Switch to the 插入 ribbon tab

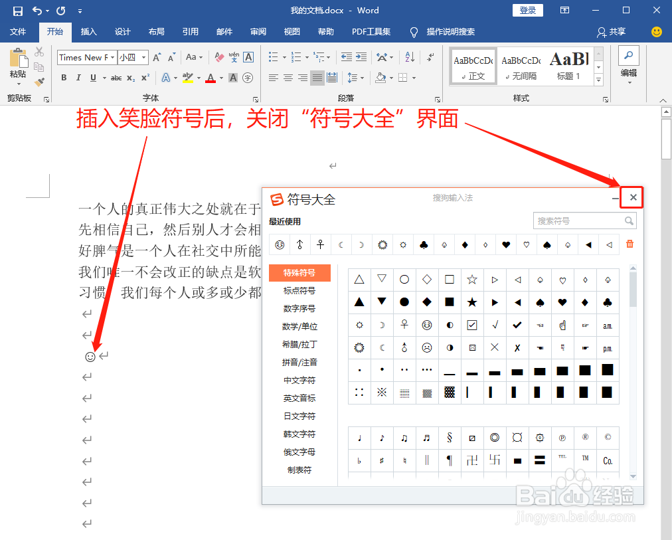pyautogui.click(x=89, y=31)
